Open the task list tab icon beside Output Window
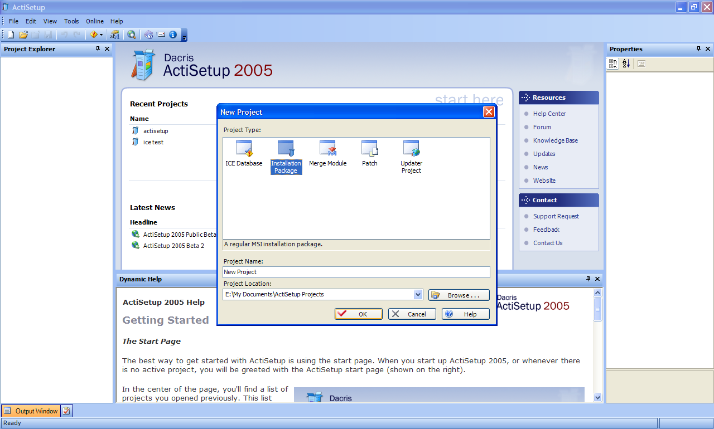The height and width of the screenshot is (429, 714). point(66,411)
